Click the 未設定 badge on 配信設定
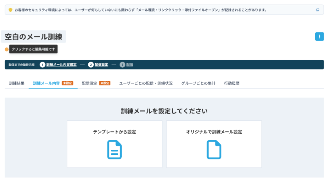Screen dimensions: 331x194 tap(105, 83)
